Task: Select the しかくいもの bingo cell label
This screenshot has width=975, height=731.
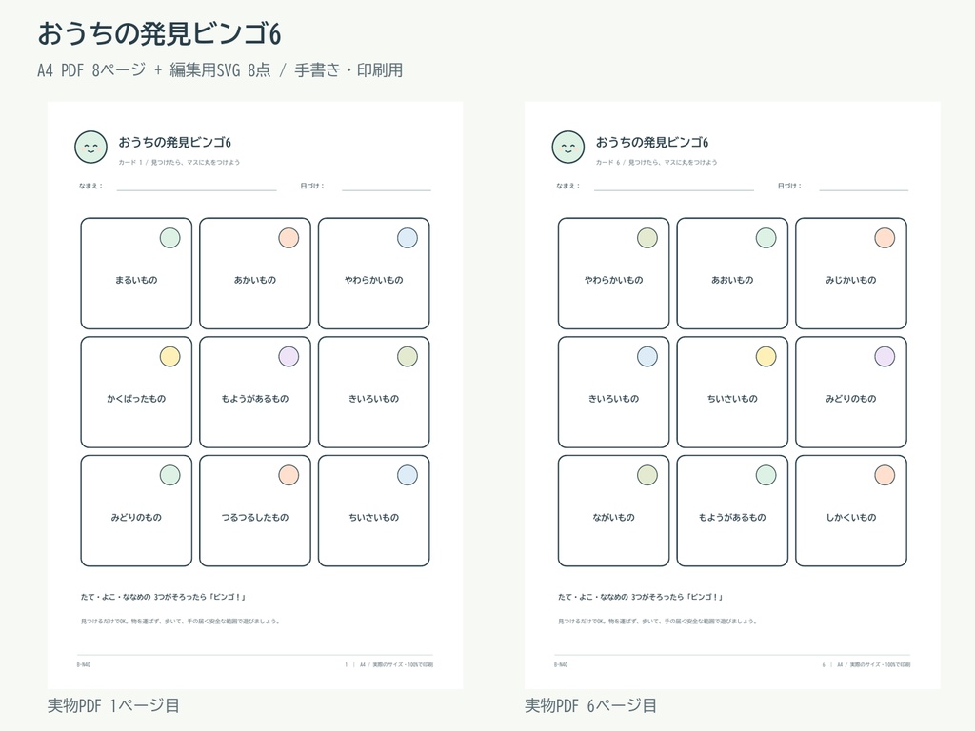Action: pyautogui.click(x=851, y=518)
